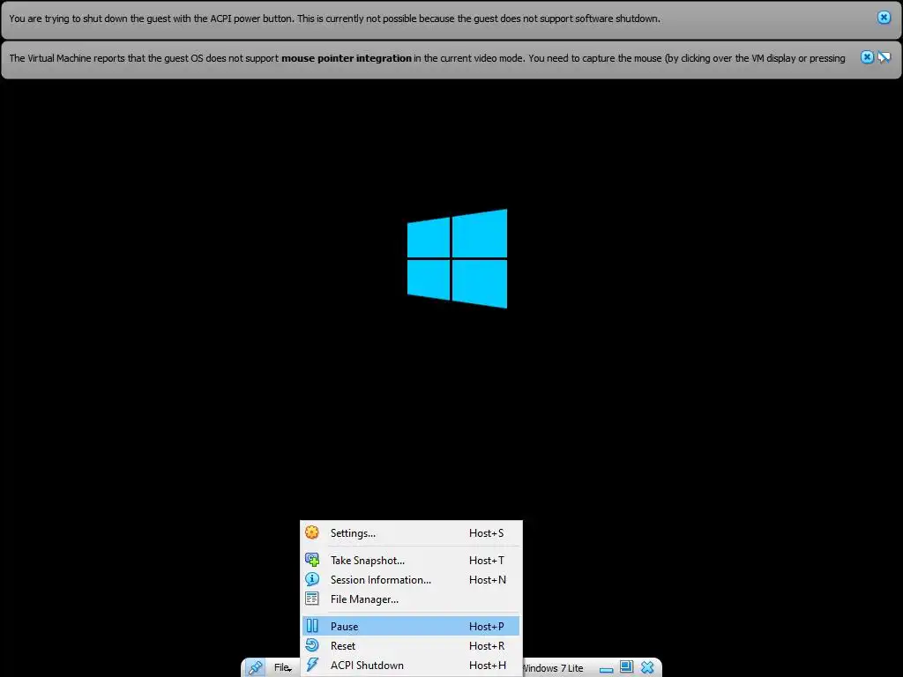Click the Host+S shortcut text
Screen dimensions: 903x677
[487, 533]
